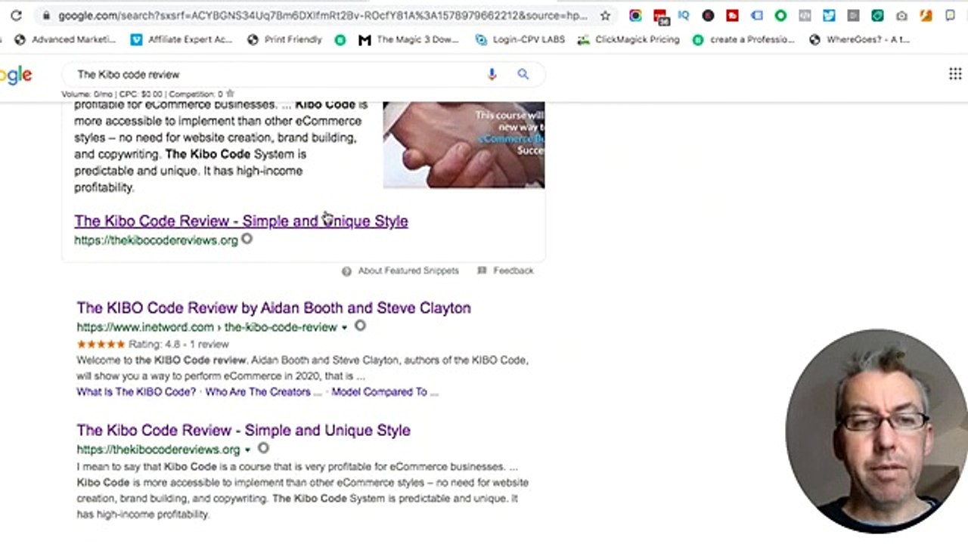The image size is (968, 544).
Task: Bookmark this page with the star icon
Action: (605, 15)
